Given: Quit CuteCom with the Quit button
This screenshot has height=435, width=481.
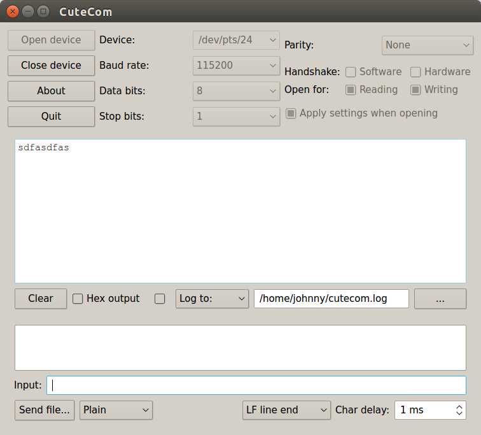Looking at the screenshot, I should tap(52, 117).
